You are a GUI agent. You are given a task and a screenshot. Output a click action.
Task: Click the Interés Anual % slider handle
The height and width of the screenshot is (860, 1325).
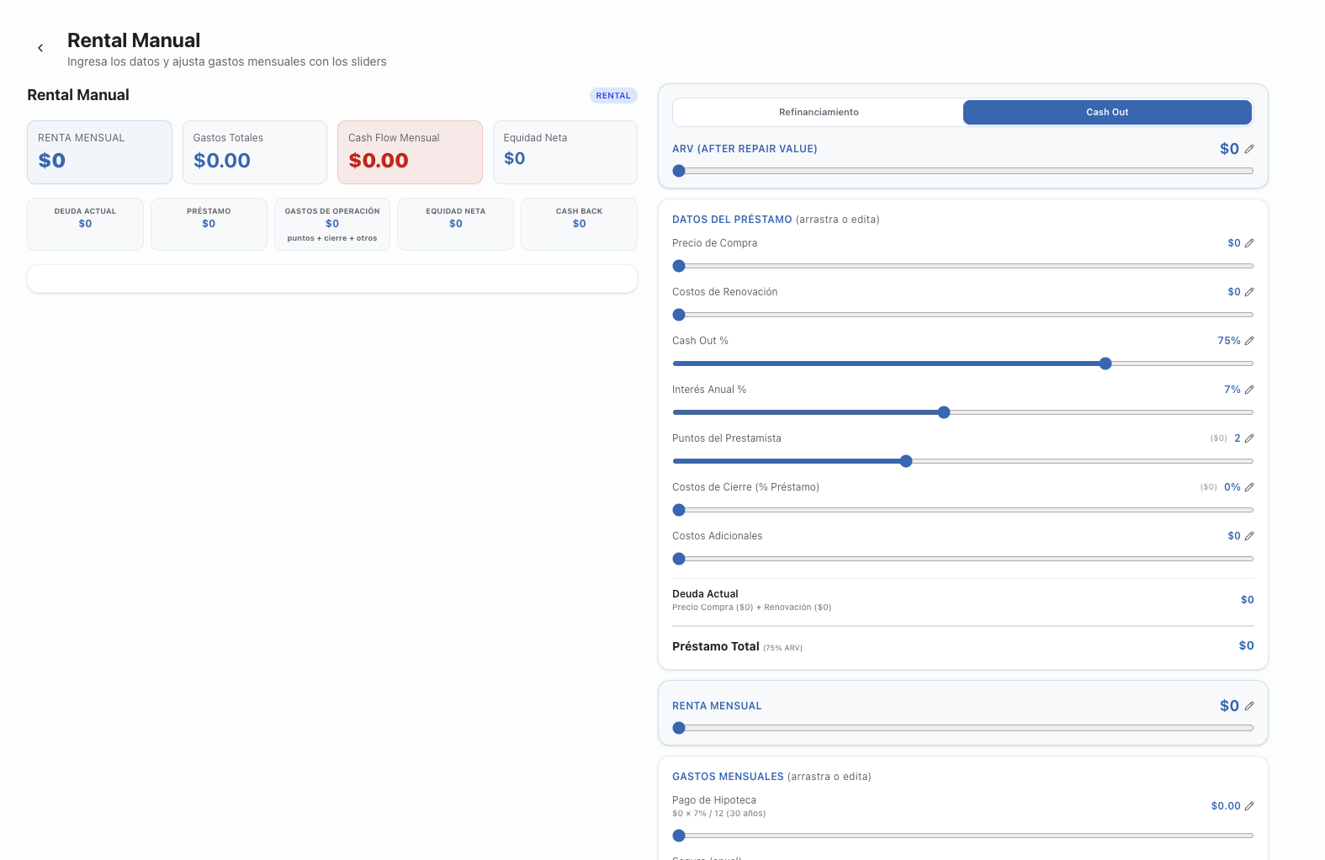click(x=944, y=412)
